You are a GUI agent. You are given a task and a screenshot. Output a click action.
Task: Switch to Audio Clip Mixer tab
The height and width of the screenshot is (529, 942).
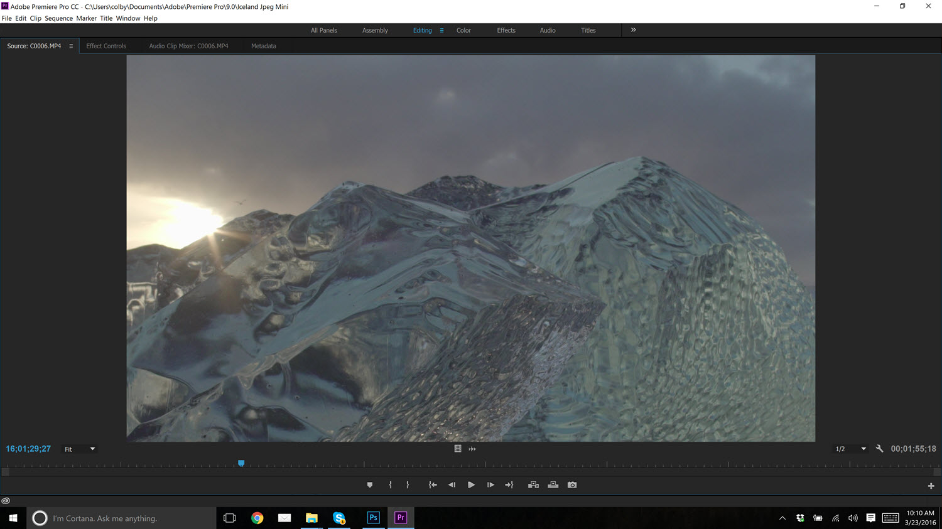[188, 46]
